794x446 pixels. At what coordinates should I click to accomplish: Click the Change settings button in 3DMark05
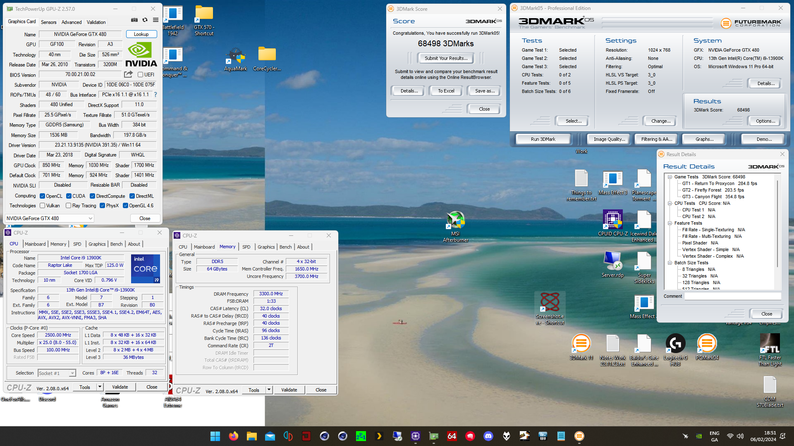pos(661,121)
